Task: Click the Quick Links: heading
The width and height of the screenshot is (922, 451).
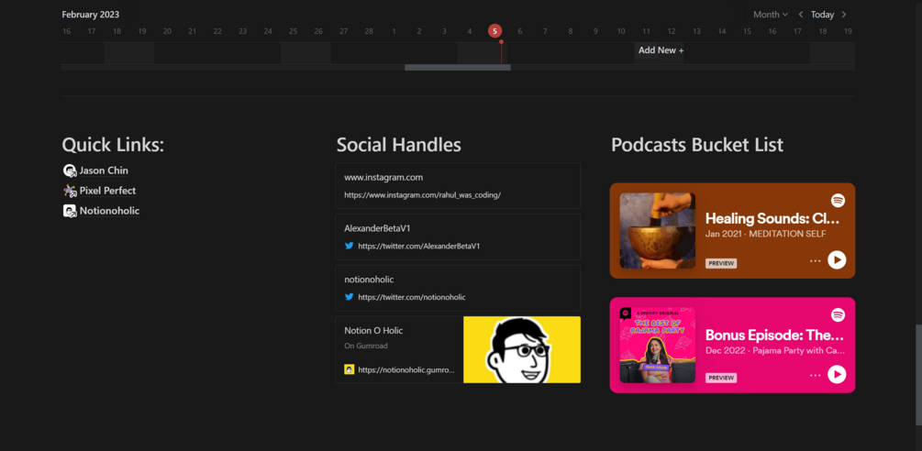Action: [113, 145]
